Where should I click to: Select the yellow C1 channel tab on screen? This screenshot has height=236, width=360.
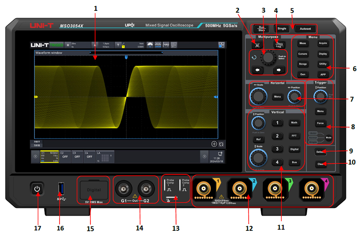[x=49, y=157]
